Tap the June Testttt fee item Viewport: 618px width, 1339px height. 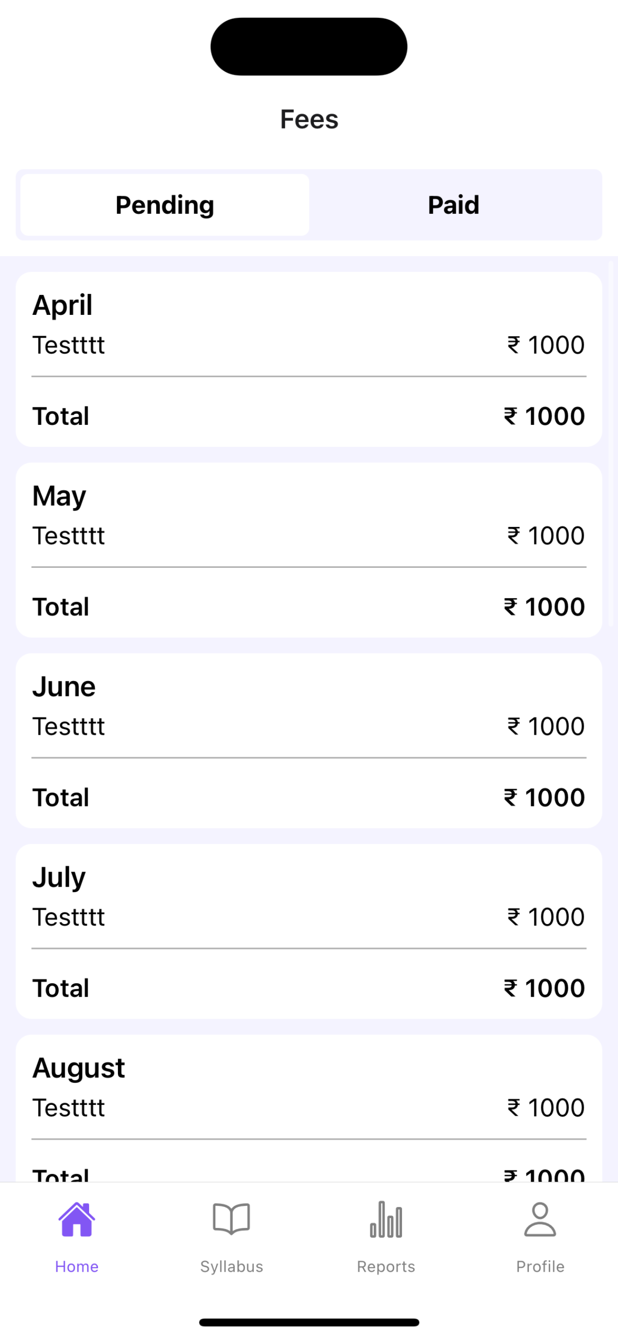point(69,727)
